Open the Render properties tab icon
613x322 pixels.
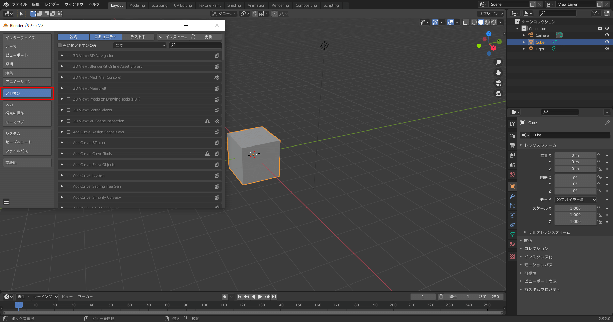coord(512,136)
